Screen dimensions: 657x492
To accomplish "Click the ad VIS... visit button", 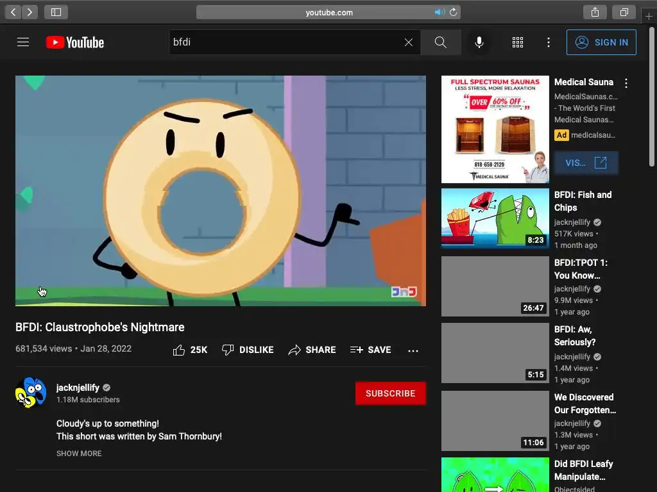I will (586, 163).
